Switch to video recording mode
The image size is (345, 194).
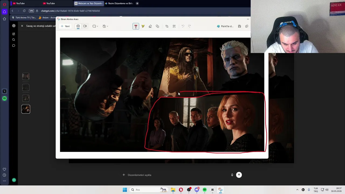(85, 26)
